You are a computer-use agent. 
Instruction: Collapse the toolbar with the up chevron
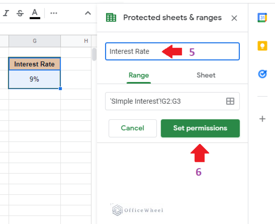88,13
